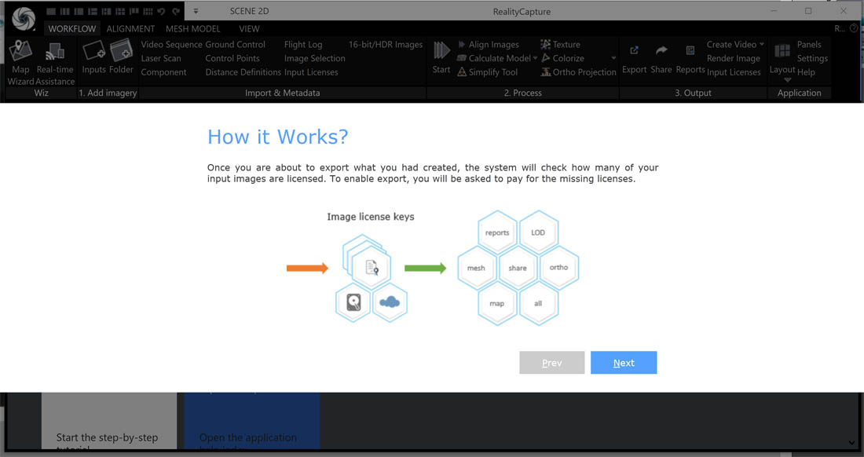864x457 pixels.
Task: Click the Layout grid icon
Action: pyautogui.click(x=782, y=52)
